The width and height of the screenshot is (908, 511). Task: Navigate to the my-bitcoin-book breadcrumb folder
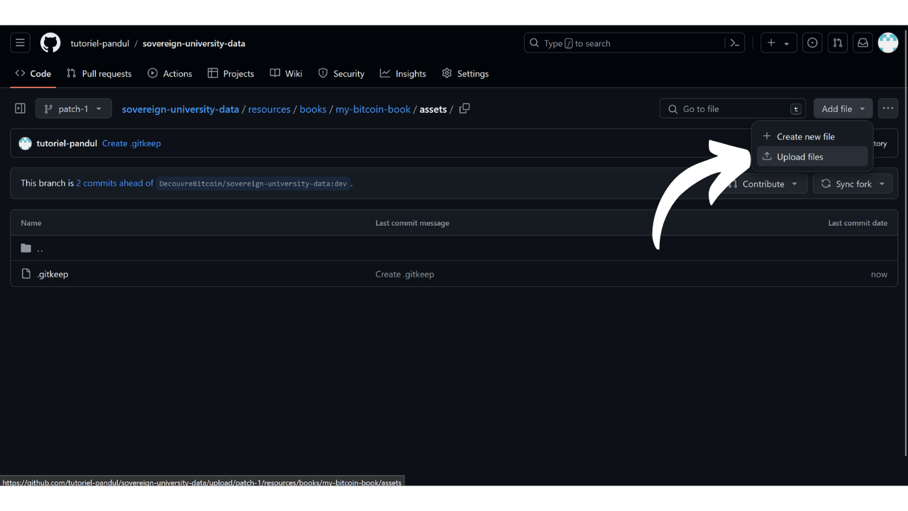pos(373,109)
